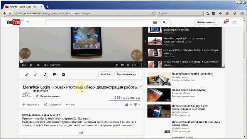Reload the page with the refresh icon
The image size is (247, 139).
pos(153,14)
